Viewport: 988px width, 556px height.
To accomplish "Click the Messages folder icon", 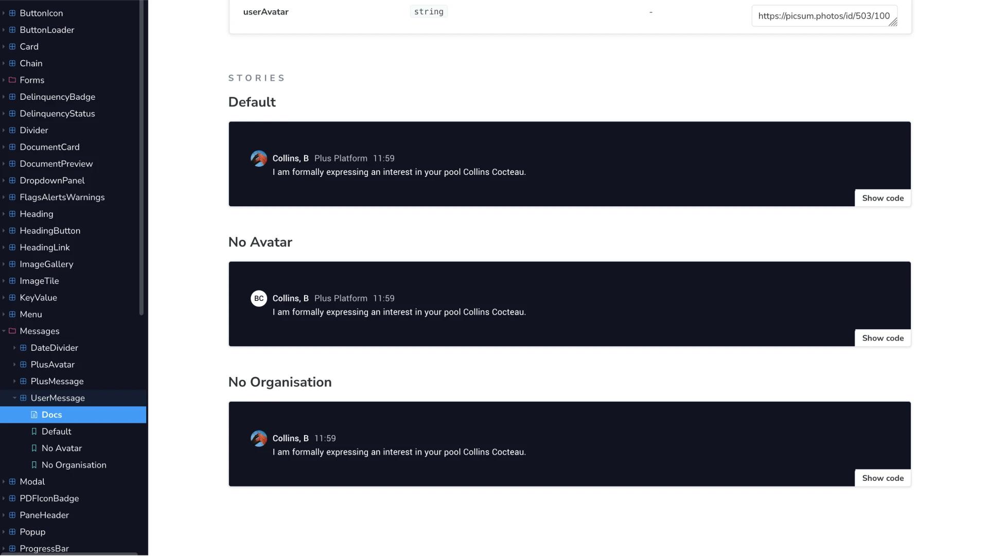I will [12, 331].
